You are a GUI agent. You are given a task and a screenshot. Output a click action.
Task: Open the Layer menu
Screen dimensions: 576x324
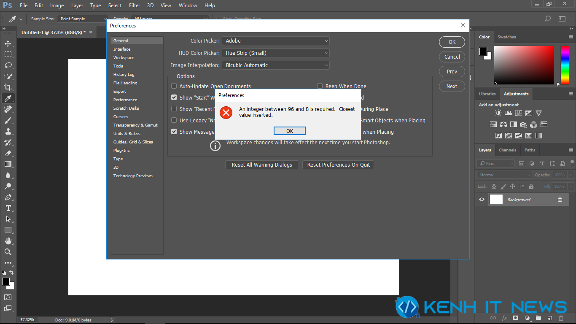tap(77, 5)
